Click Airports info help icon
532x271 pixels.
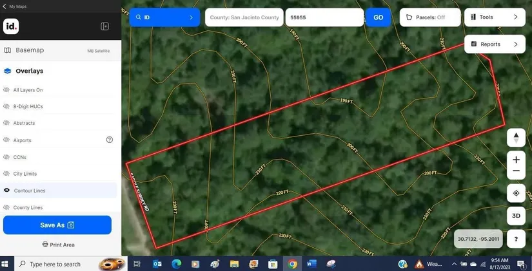coord(110,140)
